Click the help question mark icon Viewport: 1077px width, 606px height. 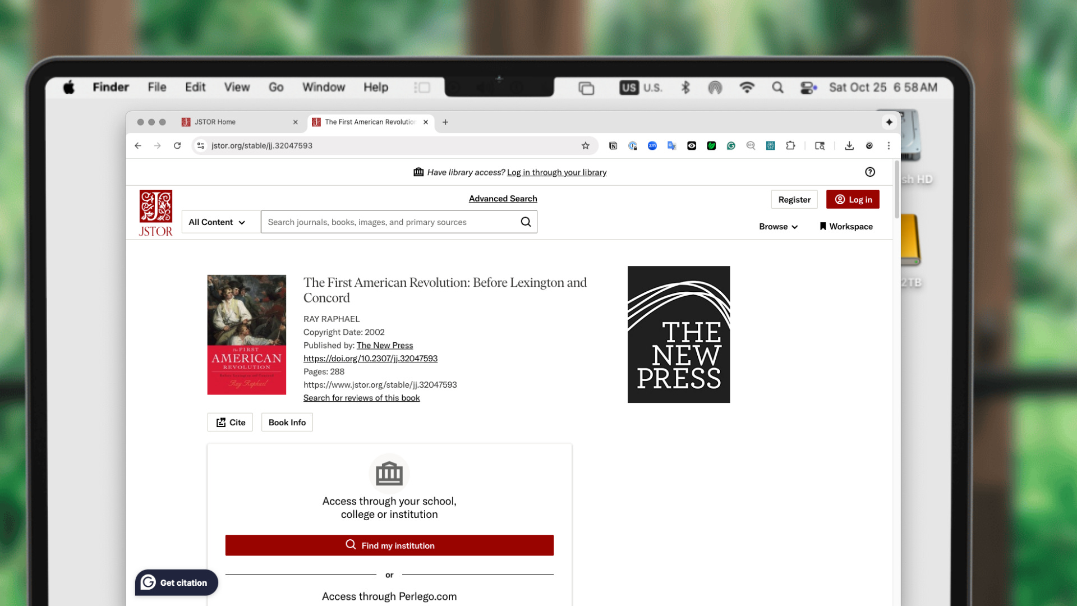[x=870, y=172]
